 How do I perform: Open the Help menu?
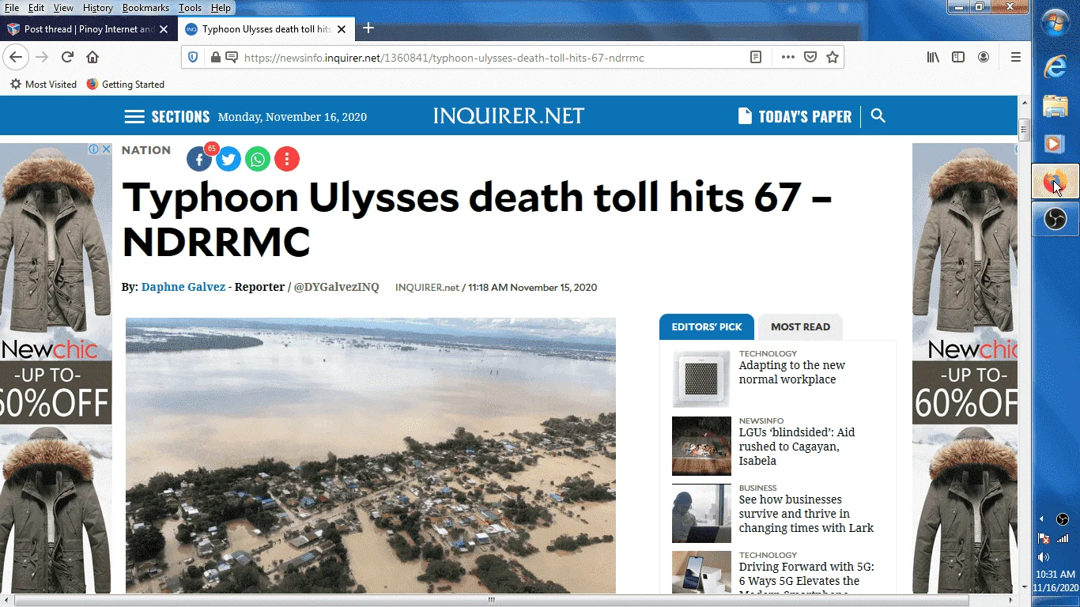(x=221, y=7)
